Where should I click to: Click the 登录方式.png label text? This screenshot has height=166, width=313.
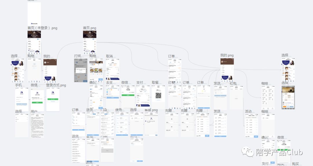[x=56, y=85]
